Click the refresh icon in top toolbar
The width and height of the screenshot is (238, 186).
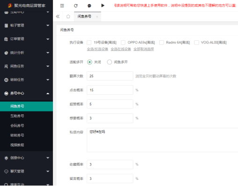tap(76, 6)
